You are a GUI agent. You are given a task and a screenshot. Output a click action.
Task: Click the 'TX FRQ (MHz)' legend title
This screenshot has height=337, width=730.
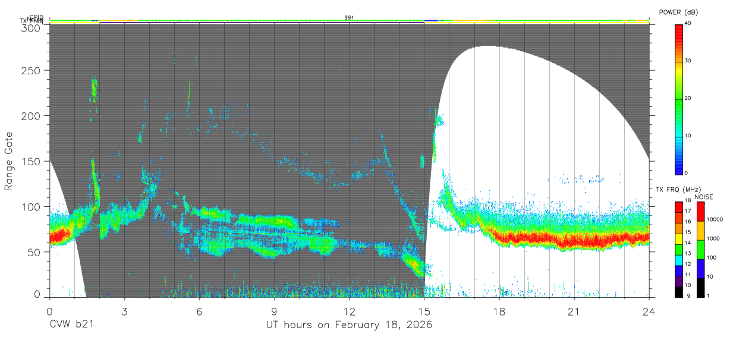[678, 190]
